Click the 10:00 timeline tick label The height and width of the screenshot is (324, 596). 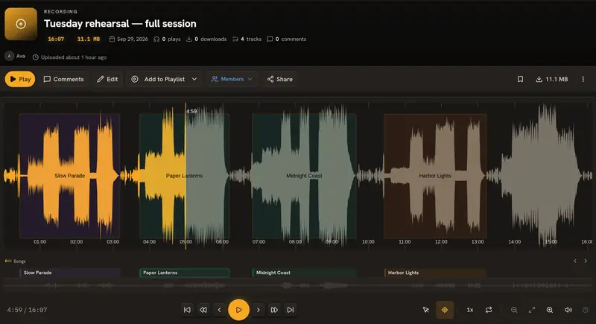click(368, 241)
